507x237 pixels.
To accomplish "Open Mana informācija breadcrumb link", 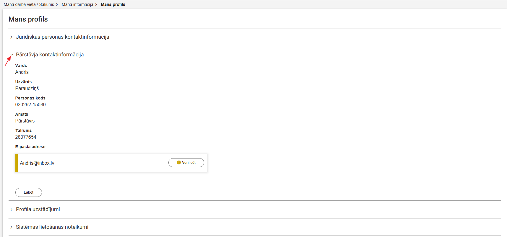I will (x=77, y=4).
